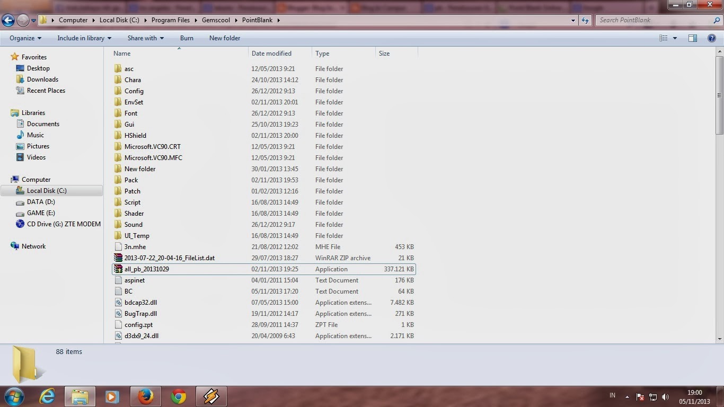
Task: Click the Back navigation arrow
Action: pos(8,20)
